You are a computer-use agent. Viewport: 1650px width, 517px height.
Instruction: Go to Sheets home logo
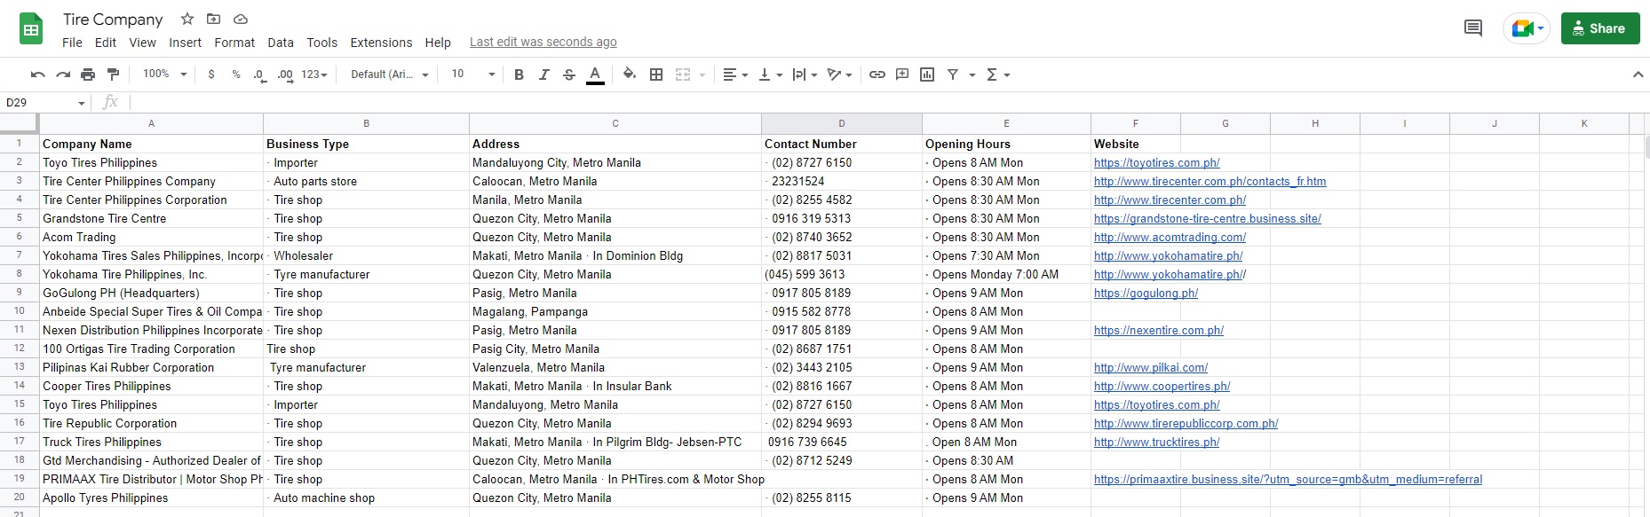tap(31, 29)
